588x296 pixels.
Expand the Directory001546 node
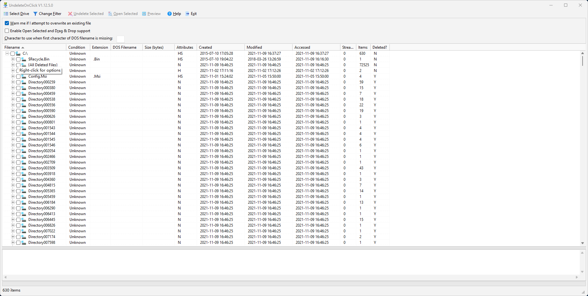[13, 145]
